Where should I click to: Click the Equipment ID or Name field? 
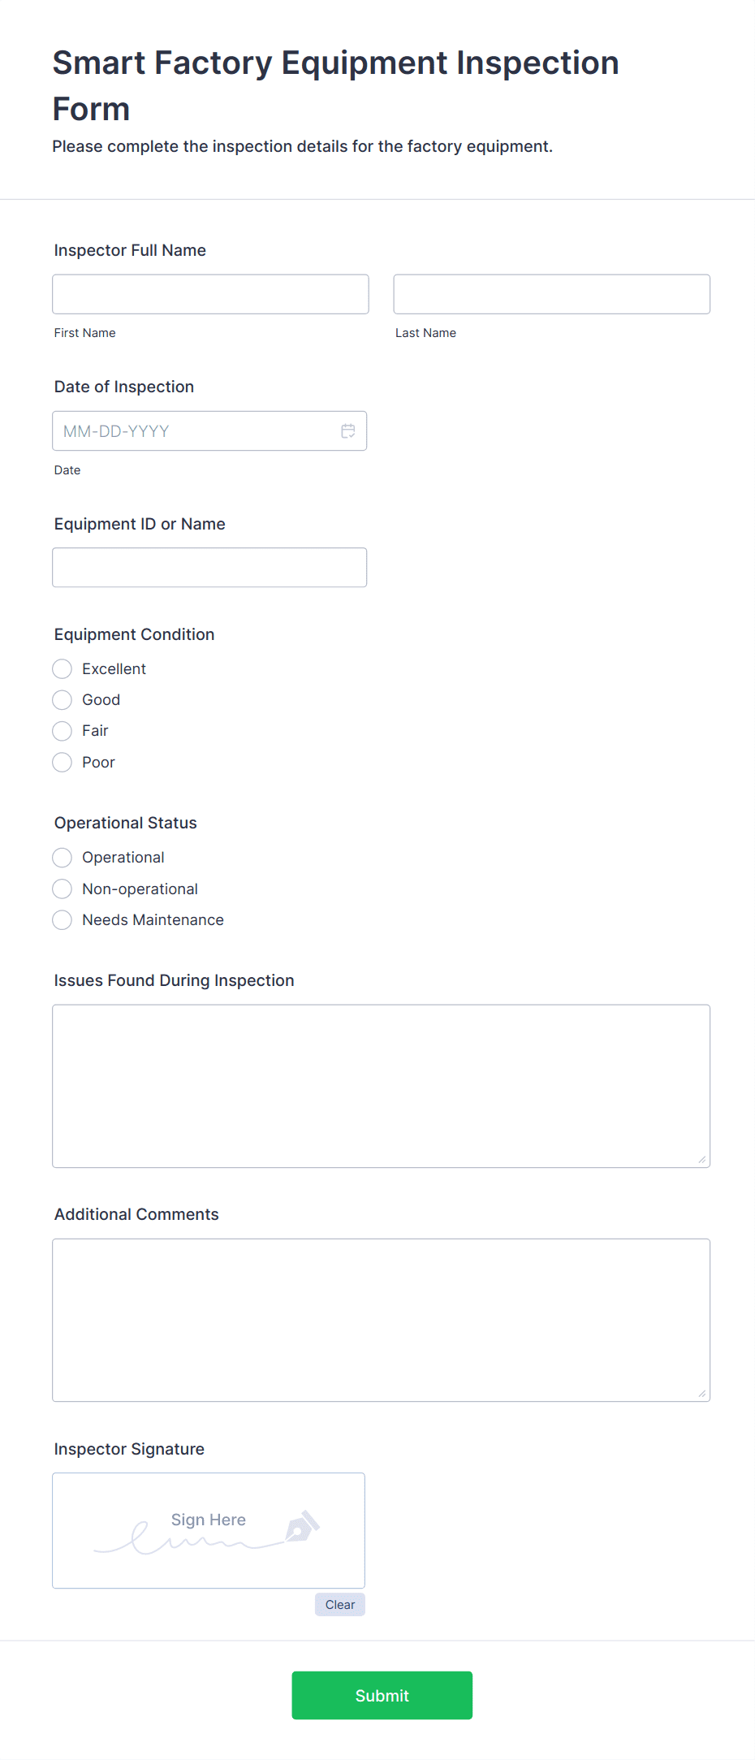coord(209,568)
